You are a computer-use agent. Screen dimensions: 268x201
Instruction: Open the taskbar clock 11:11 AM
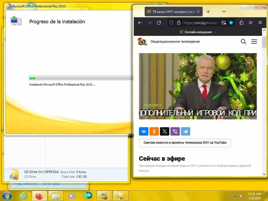[254, 196]
